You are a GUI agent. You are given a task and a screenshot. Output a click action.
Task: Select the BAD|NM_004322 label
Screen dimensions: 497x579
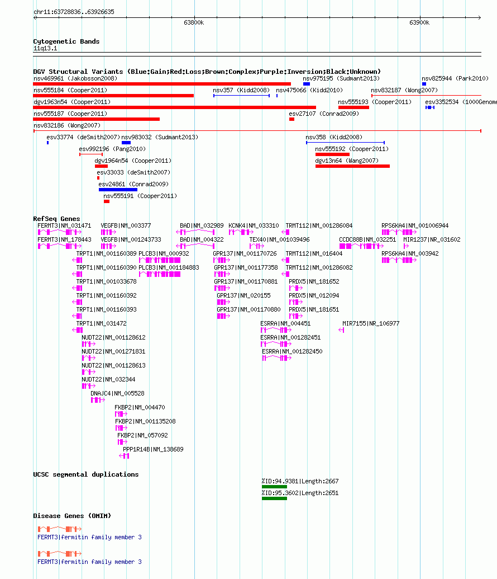[202, 239]
